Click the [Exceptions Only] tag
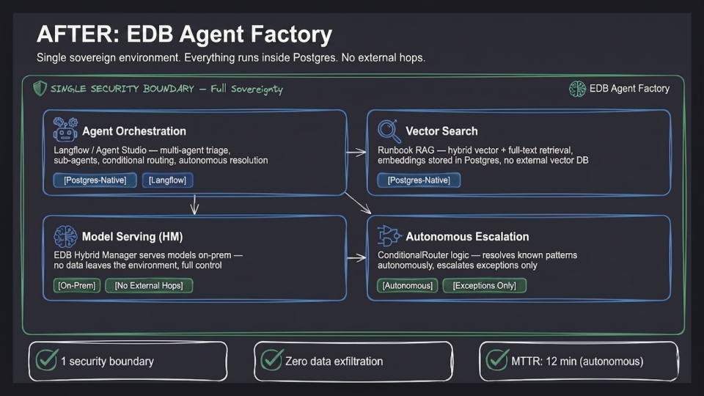The height and width of the screenshot is (396, 704). 485,285
